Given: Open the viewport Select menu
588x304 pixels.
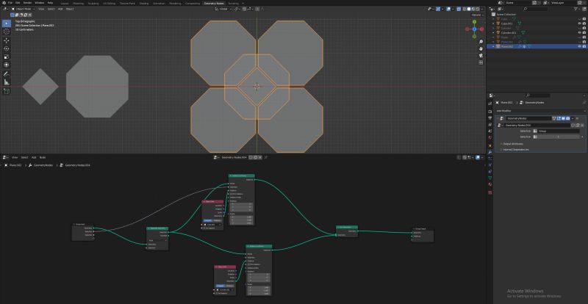Looking at the screenshot, I should tap(51, 9).
